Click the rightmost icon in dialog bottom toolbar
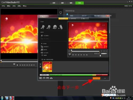The height and width of the screenshot is (100, 133). 51,78
